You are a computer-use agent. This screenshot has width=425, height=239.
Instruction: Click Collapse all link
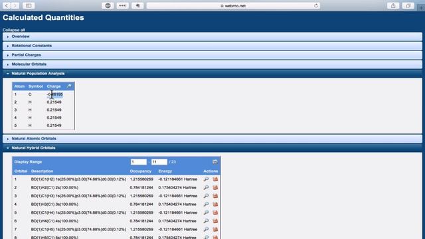click(13, 30)
